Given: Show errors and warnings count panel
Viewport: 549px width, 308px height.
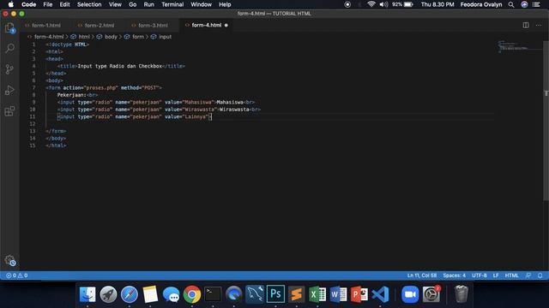Looking at the screenshot, I should [16, 275].
